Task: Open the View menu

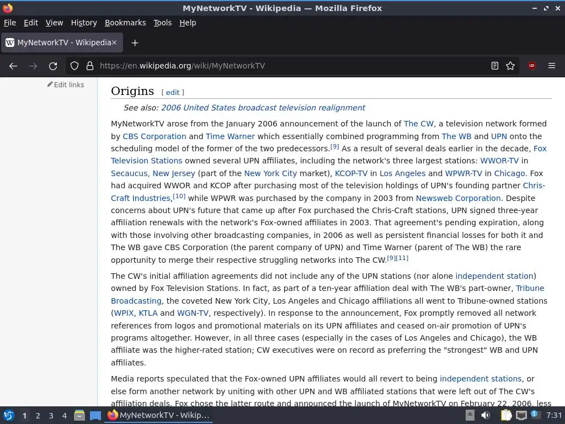Action: [x=55, y=23]
